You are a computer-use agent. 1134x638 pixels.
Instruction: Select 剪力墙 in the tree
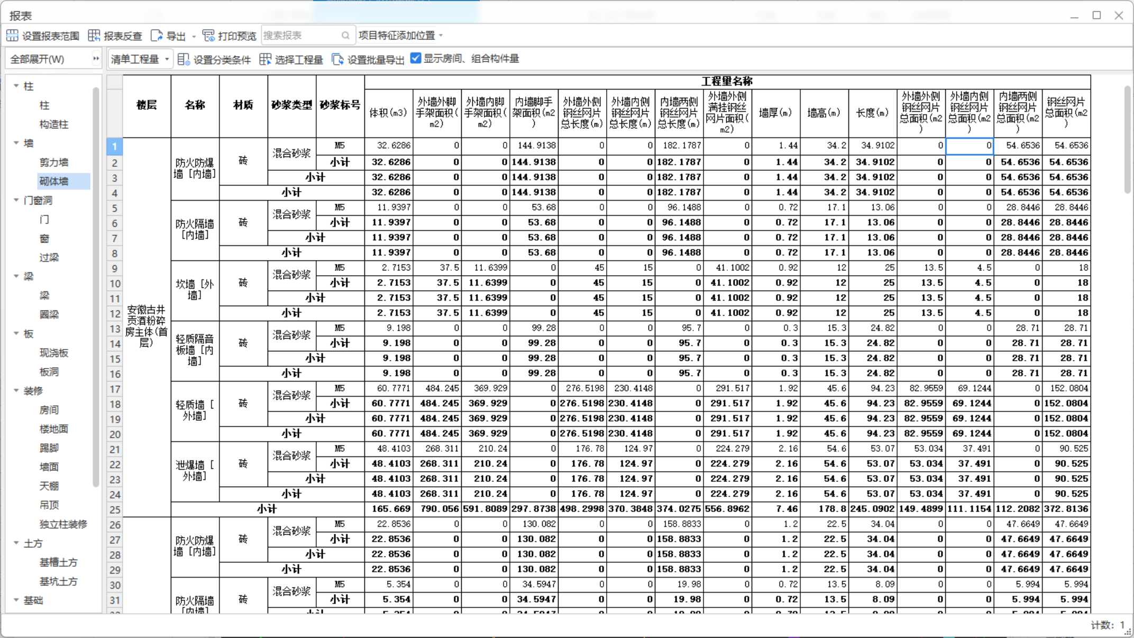54,162
